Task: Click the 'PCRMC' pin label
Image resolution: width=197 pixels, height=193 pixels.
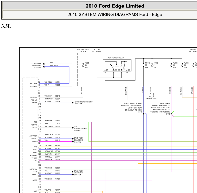Action: pos(34,100)
